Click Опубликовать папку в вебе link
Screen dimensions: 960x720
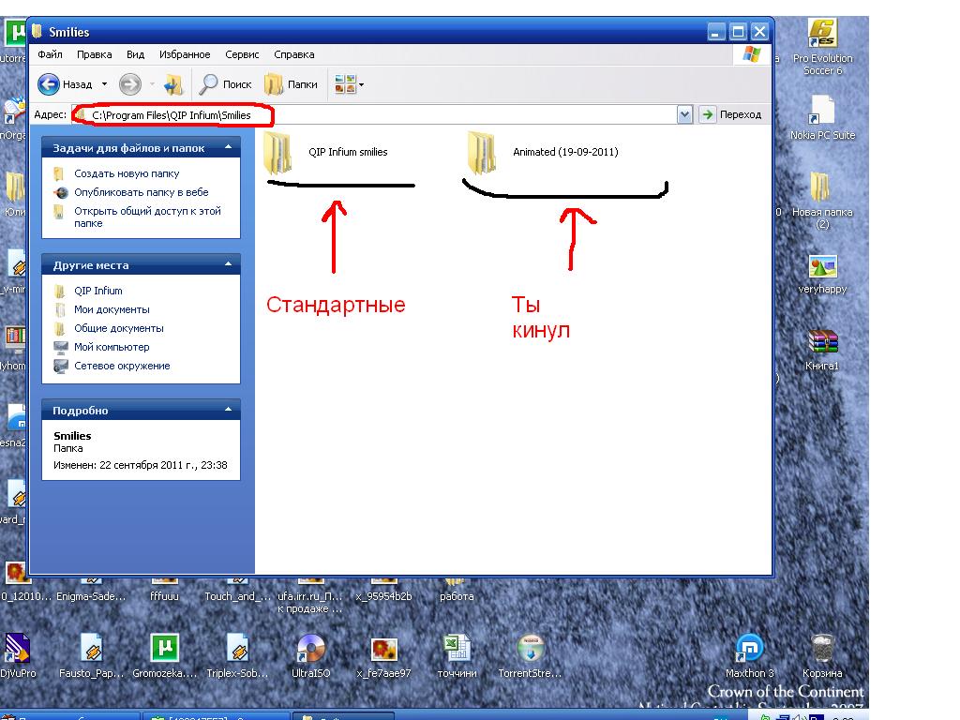click(141, 192)
